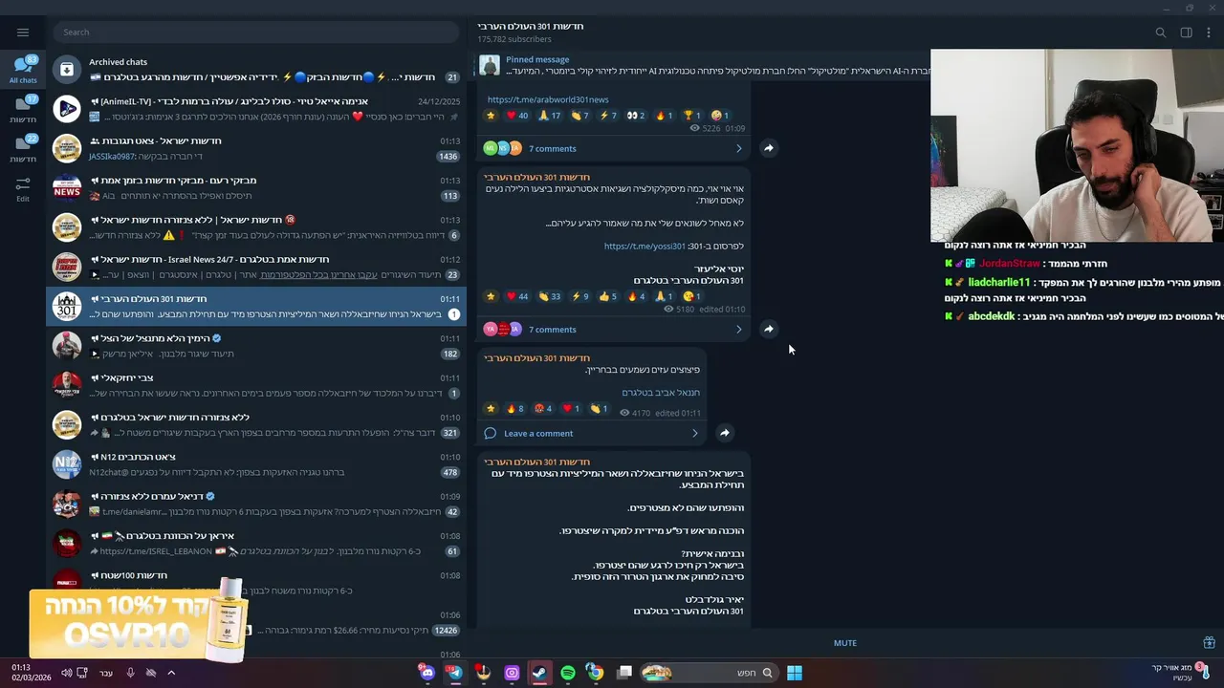Image resolution: width=1224 pixels, height=688 pixels.
Task: Click the taskbar volume speaker icon
Action: [66, 673]
